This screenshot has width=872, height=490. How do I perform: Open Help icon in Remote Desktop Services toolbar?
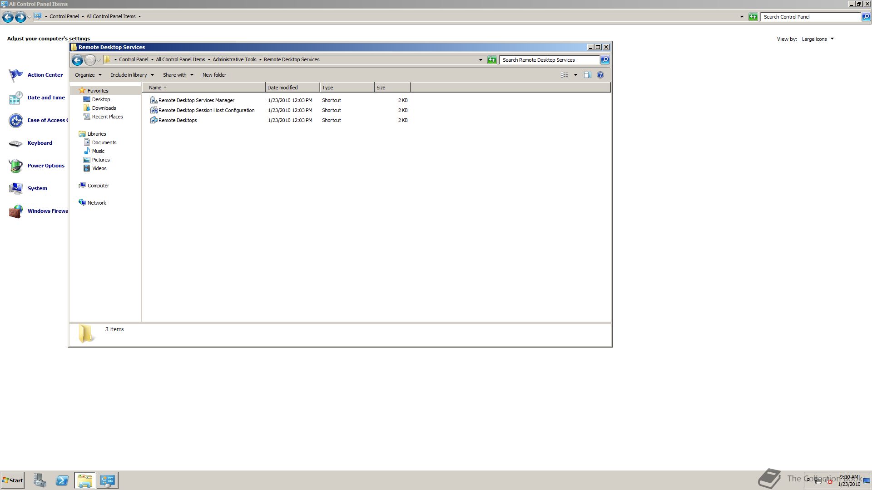click(x=600, y=75)
